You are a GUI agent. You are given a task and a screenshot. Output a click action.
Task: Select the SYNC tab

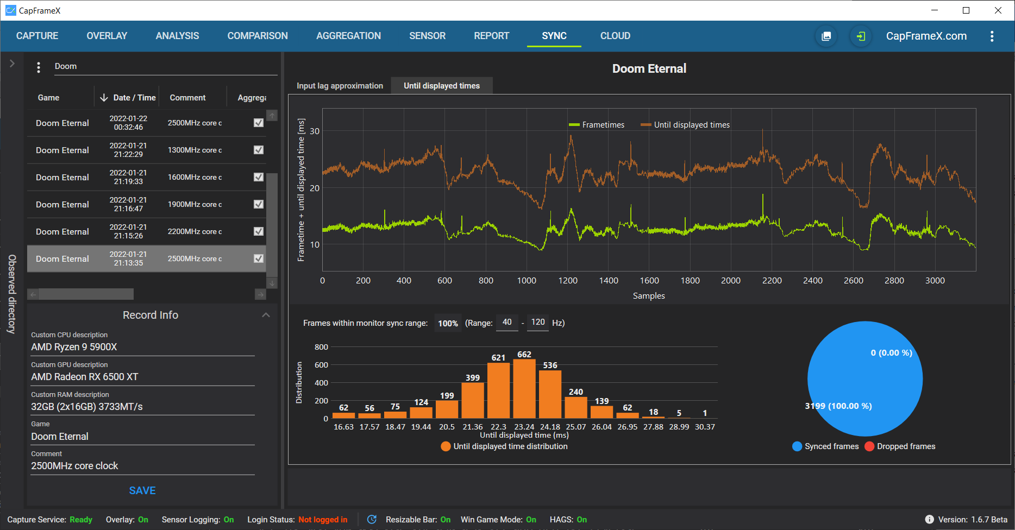pos(554,36)
